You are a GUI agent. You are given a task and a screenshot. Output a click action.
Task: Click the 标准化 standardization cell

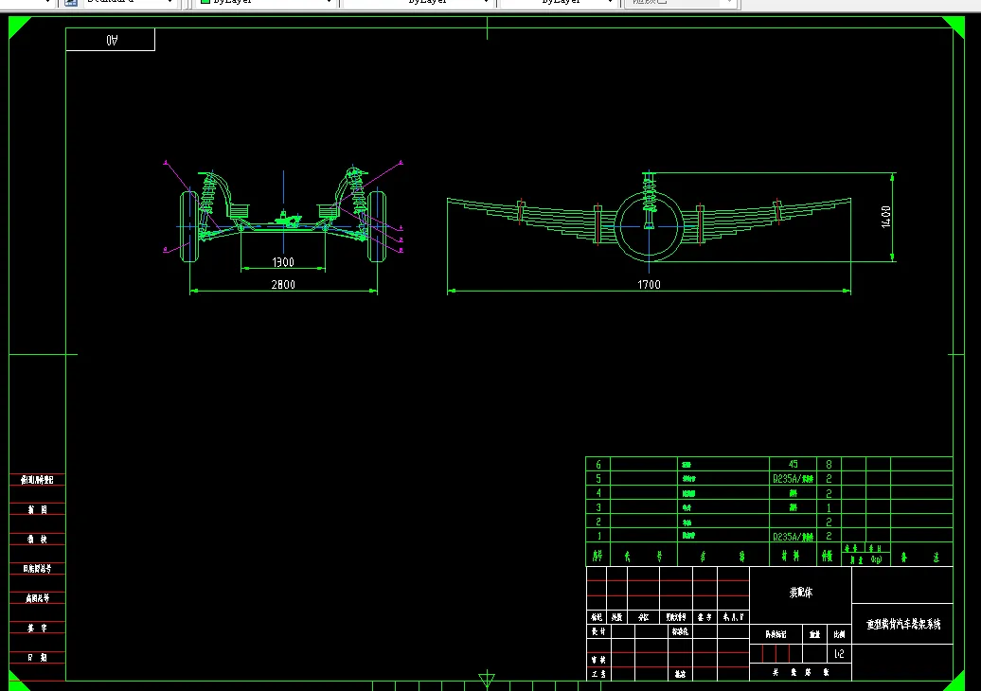pos(680,631)
